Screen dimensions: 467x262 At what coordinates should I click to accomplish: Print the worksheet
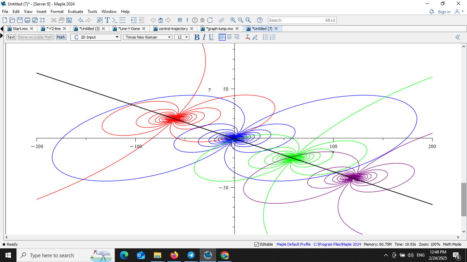[27, 20]
